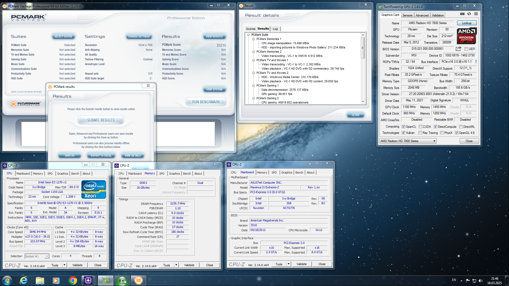Switch to Advanced tab in GPU-Z
Viewport: 509px width, 286px height.
pyautogui.click(x=422, y=15)
